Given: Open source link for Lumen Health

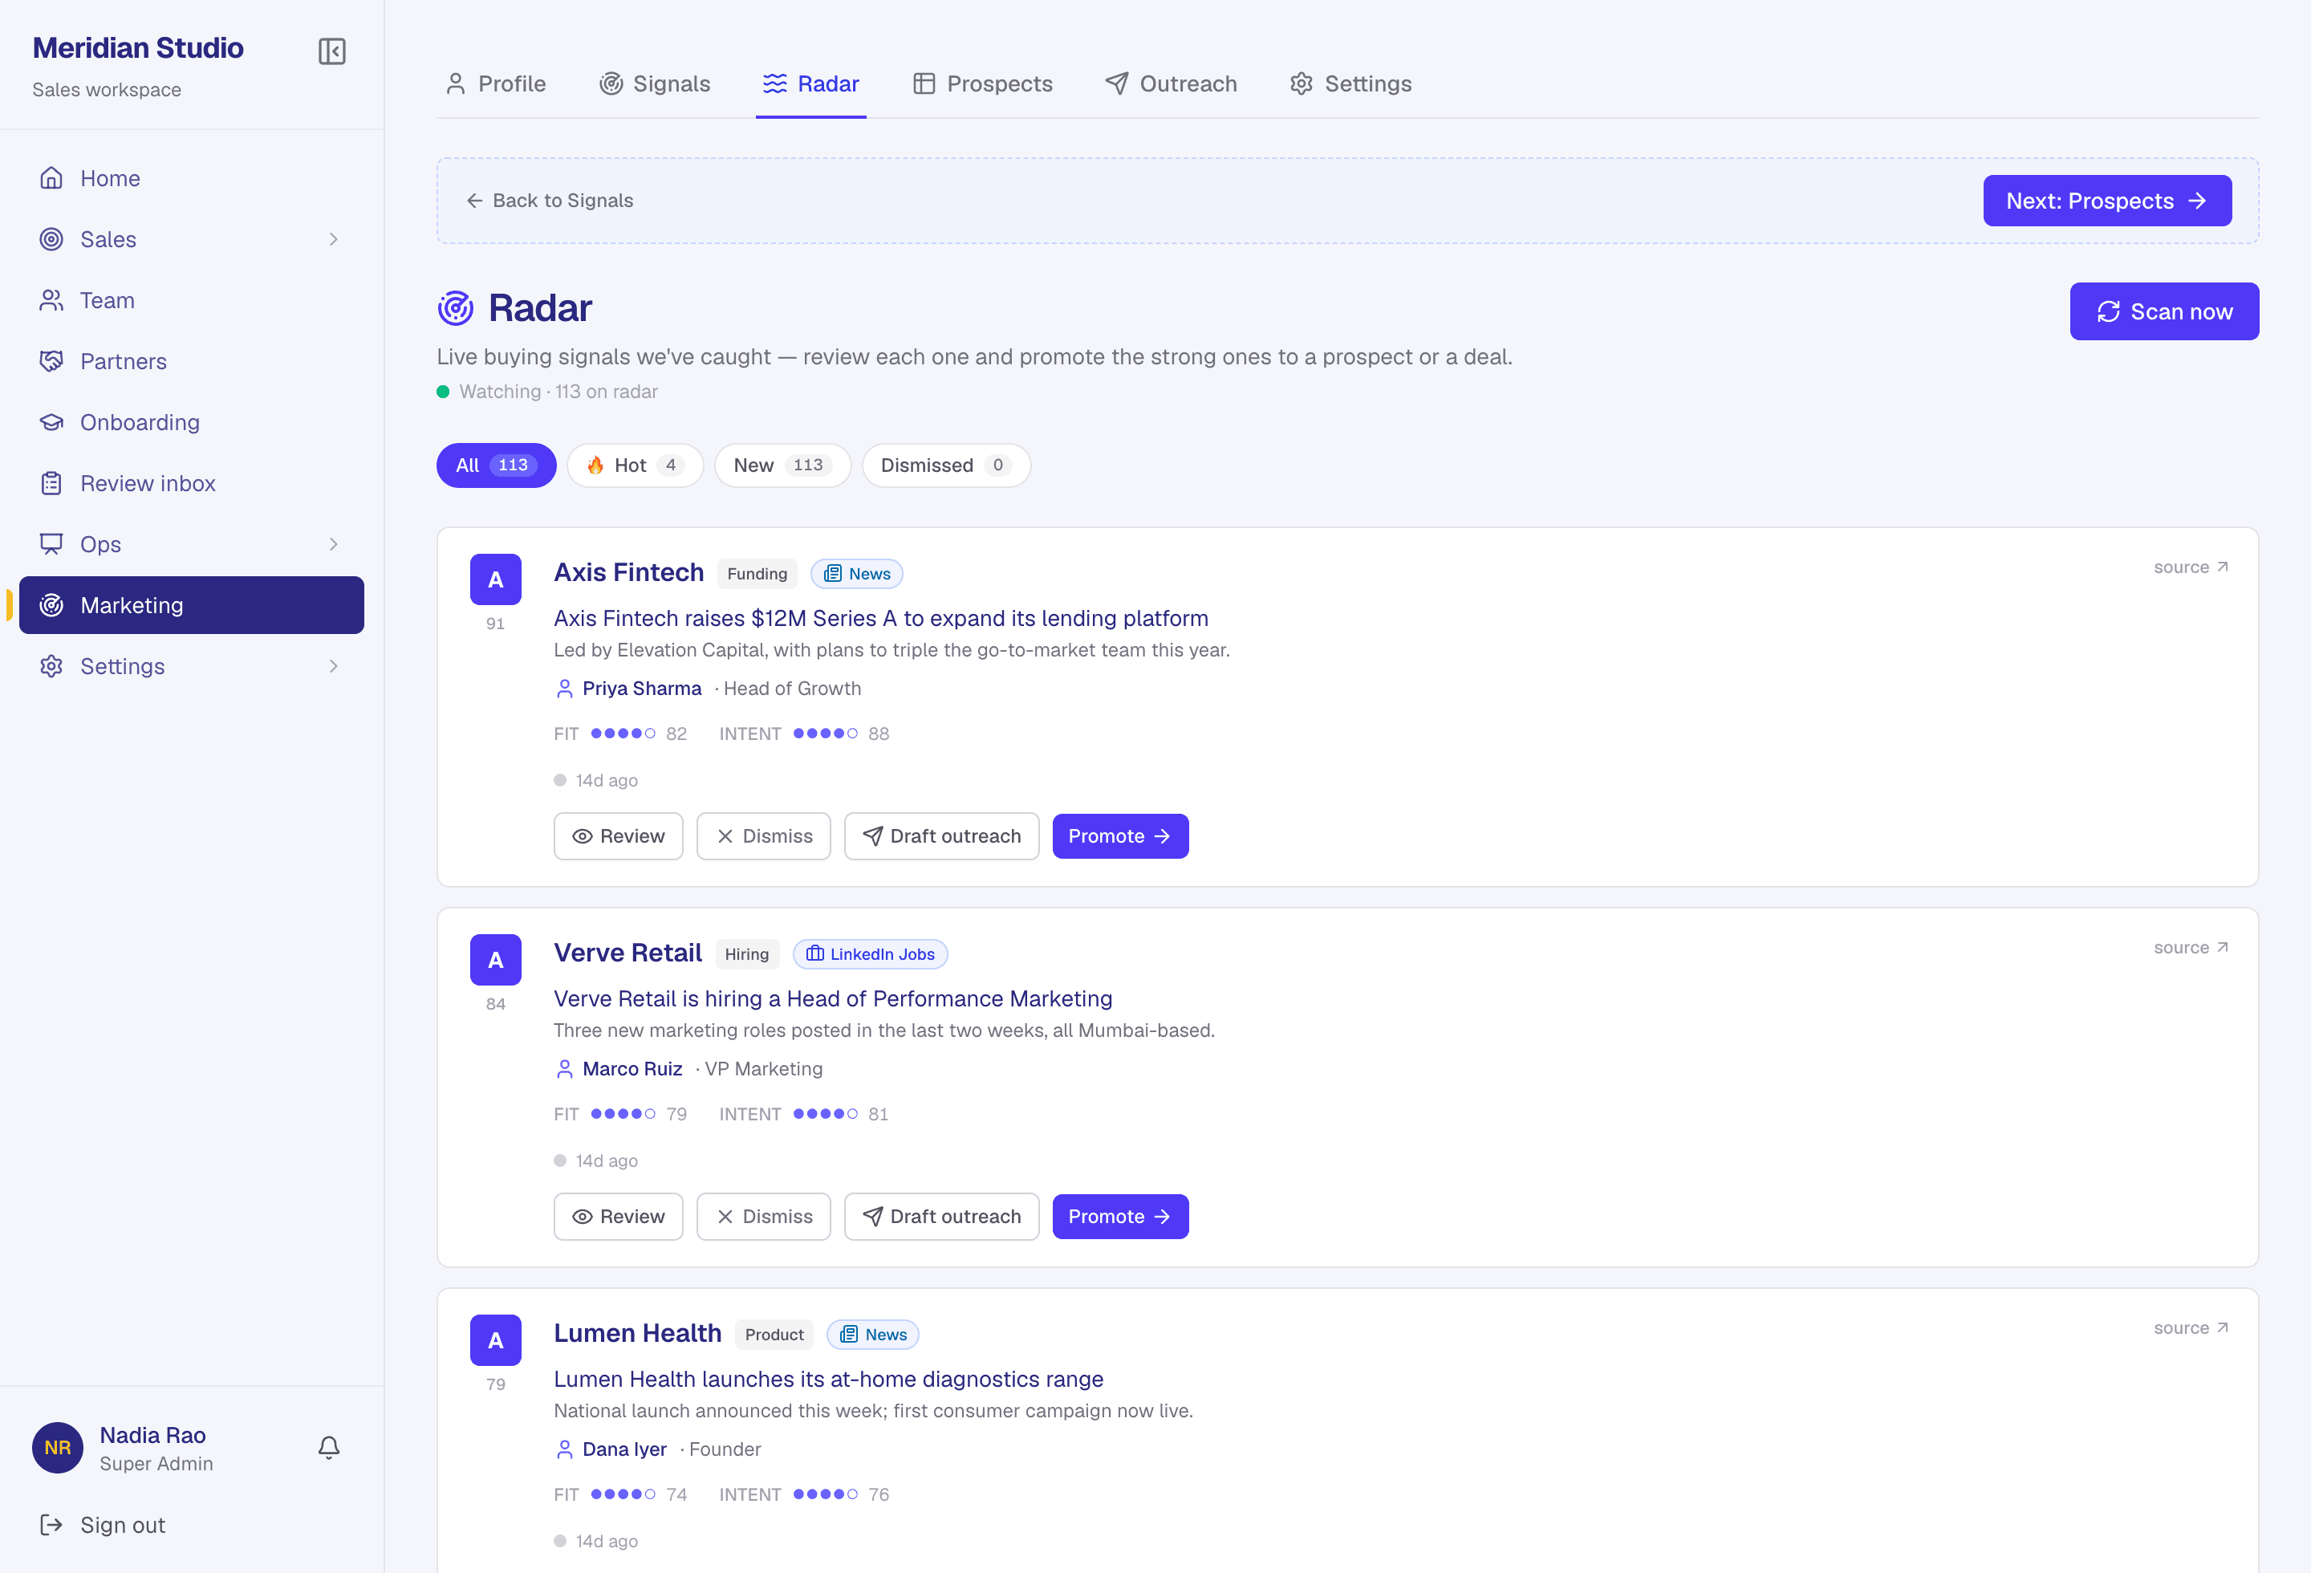Looking at the screenshot, I should pos(2191,1327).
